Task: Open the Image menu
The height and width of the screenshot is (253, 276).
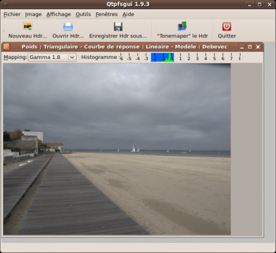Action: [x=33, y=14]
